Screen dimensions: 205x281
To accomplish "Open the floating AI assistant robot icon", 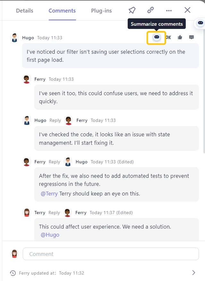I will coord(201,23).
